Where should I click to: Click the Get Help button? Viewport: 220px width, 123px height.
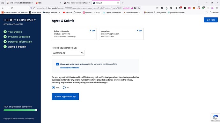coord(211,20)
